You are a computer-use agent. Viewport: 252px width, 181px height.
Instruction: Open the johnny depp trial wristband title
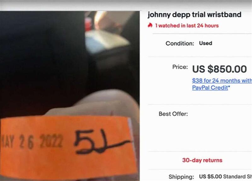pos(194,15)
